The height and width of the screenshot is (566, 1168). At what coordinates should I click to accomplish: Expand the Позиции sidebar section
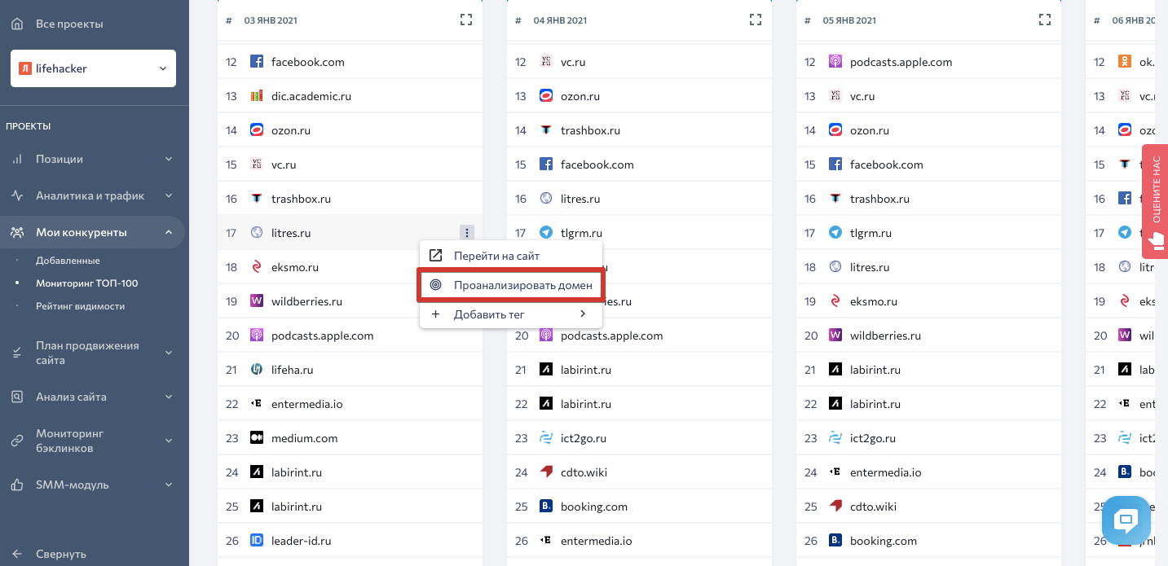92,159
